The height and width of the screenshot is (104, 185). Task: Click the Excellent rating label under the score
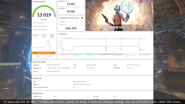pos(44,20)
